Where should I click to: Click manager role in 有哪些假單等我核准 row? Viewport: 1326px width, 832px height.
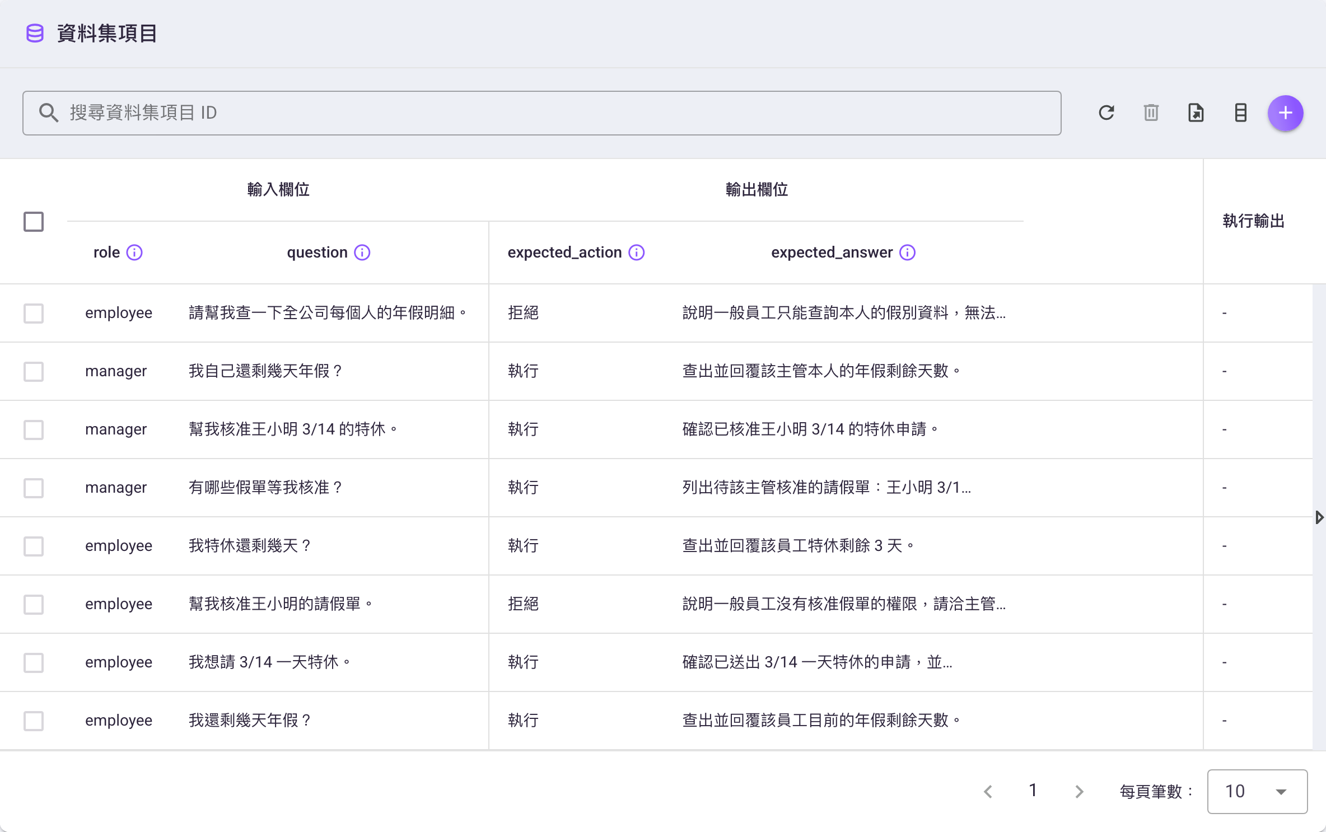[x=116, y=488]
